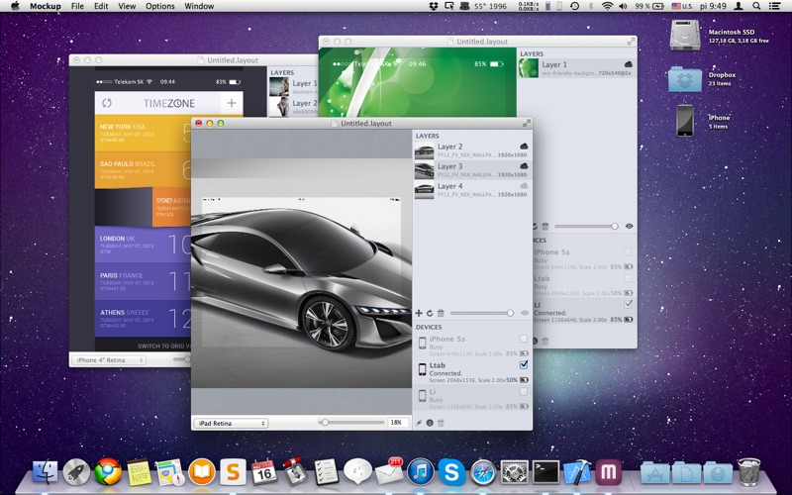The height and width of the screenshot is (495, 792).
Task: Uncheck the Ltab device checkbox in front window
Action: click(524, 364)
